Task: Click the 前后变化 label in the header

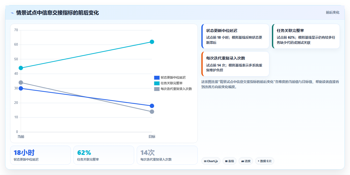Action: (332, 12)
